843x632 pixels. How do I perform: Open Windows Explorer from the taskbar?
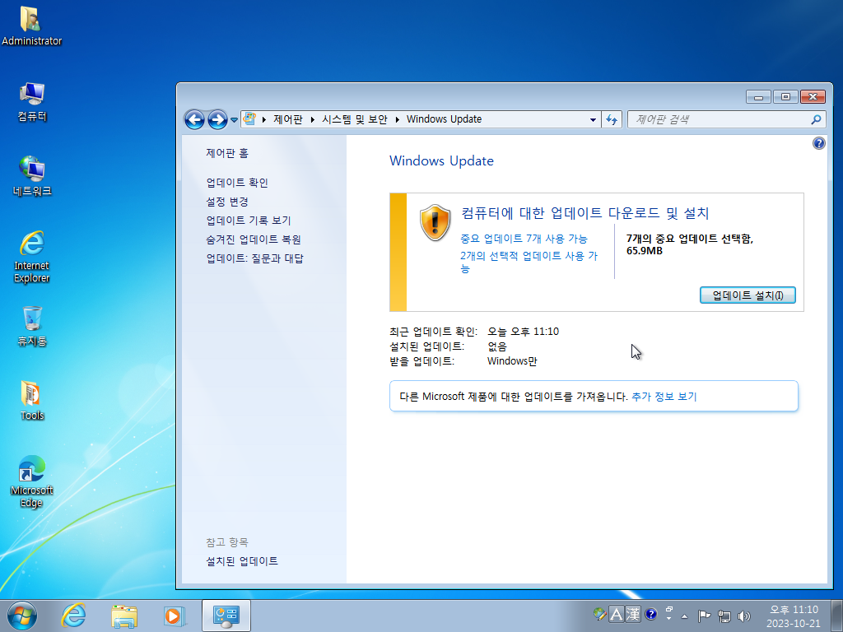pyautogui.click(x=124, y=616)
